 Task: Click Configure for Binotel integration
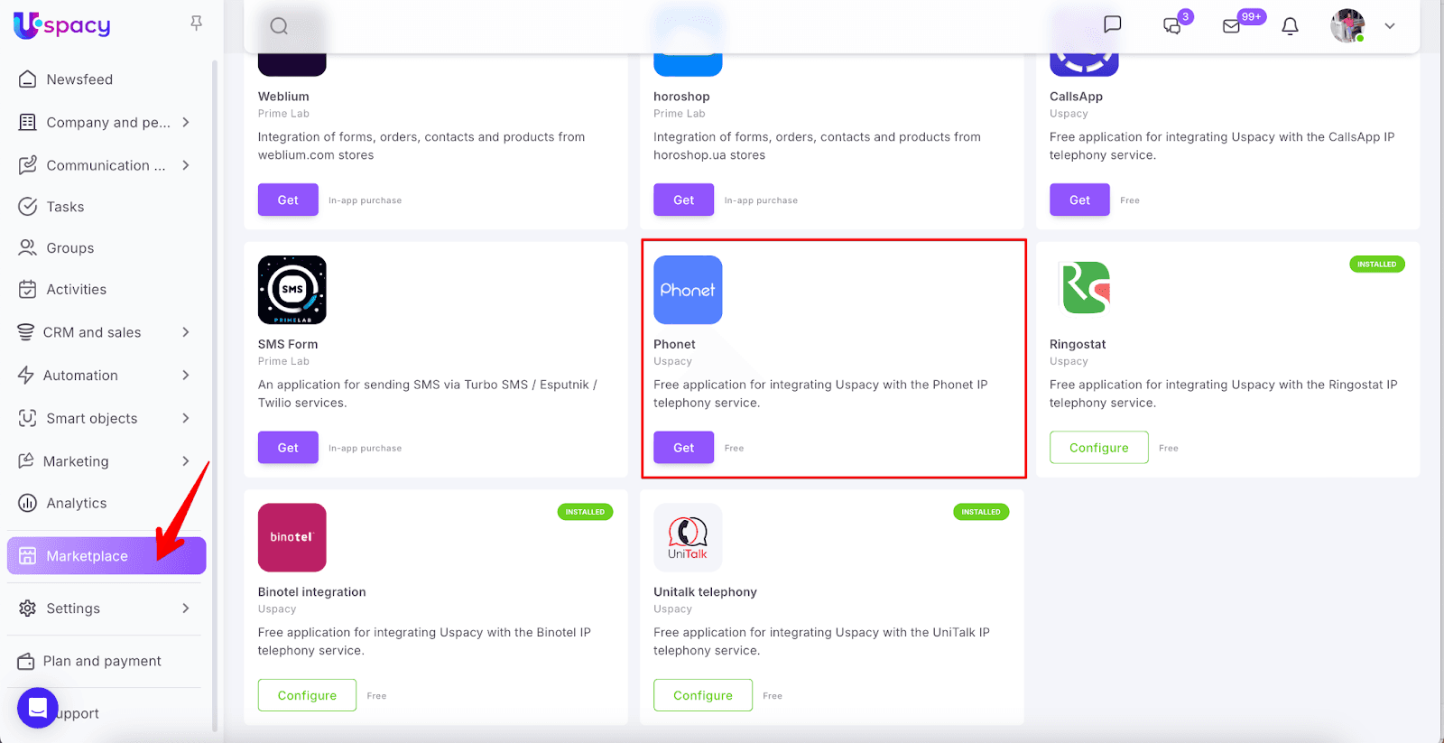307,695
